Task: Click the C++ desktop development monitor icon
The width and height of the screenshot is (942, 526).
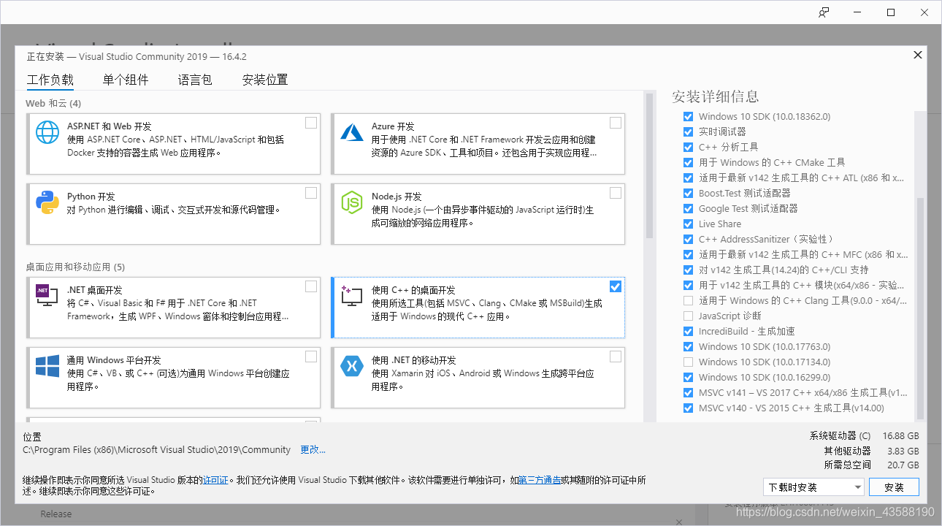Action: coord(352,296)
